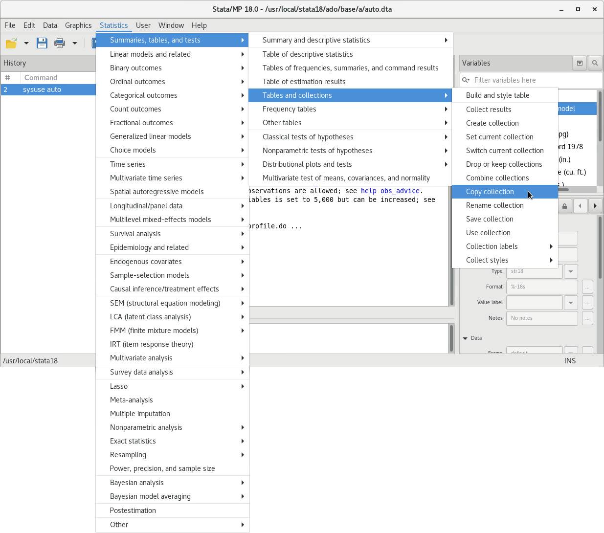Click the Properties previous variable arrow
The width and height of the screenshot is (604, 533).
pyautogui.click(x=580, y=206)
